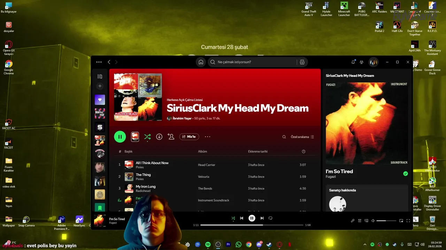Open the Browse icon in the search bar
Screen dimensions: 446x250
tap(302, 62)
